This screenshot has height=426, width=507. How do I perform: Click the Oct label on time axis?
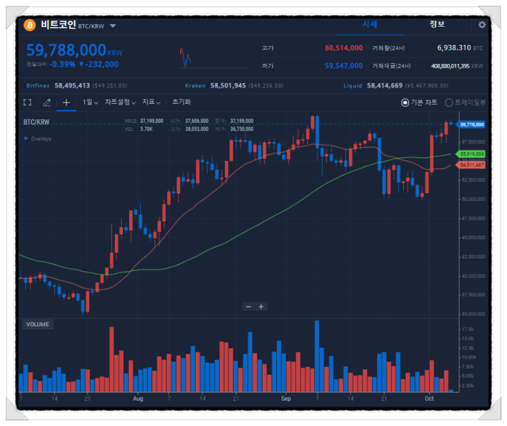(429, 398)
